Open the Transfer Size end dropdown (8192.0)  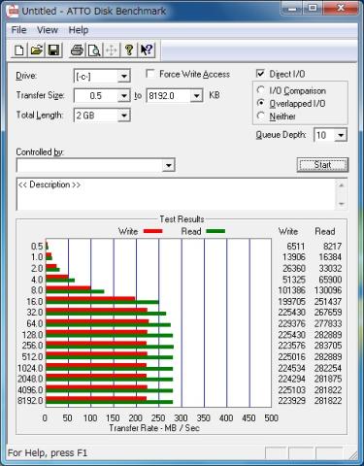(x=196, y=96)
